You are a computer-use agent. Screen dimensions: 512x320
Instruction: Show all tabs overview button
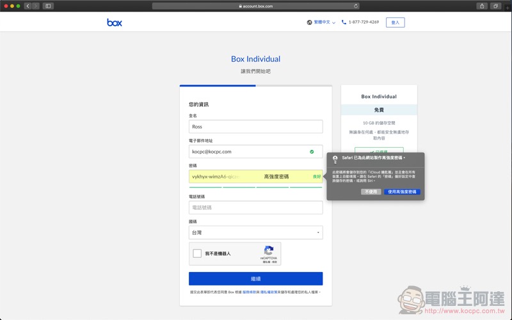tap(495, 6)
